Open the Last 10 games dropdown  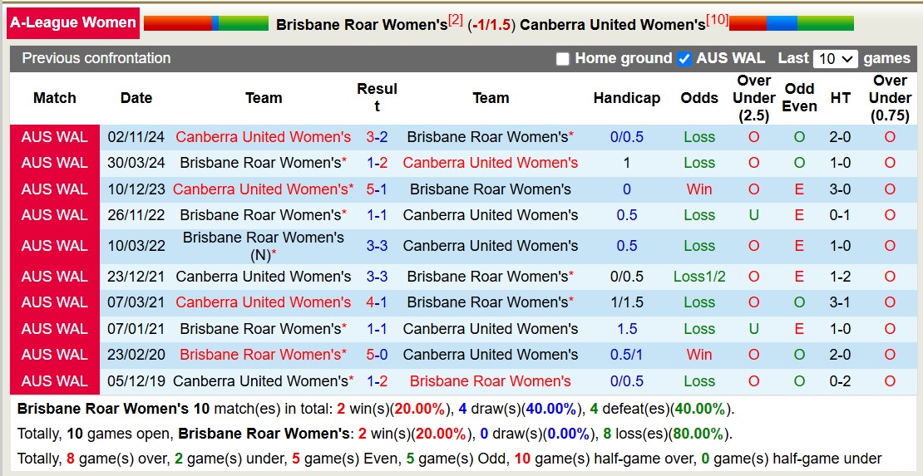[835, 59]
